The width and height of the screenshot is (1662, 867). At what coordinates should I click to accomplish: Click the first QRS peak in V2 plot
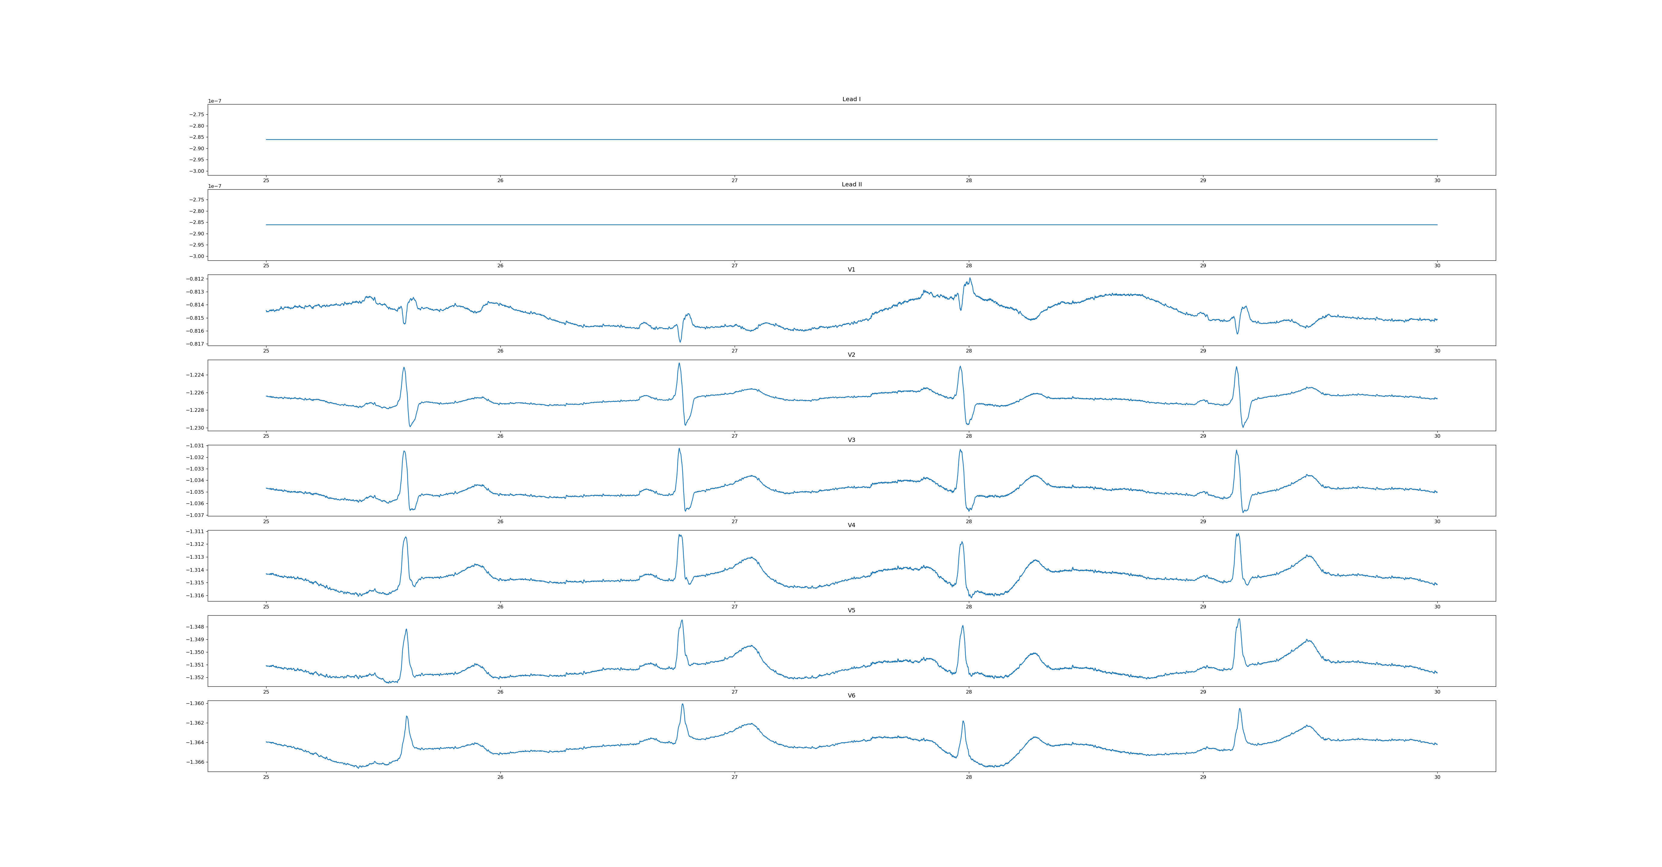pos(404,368)
